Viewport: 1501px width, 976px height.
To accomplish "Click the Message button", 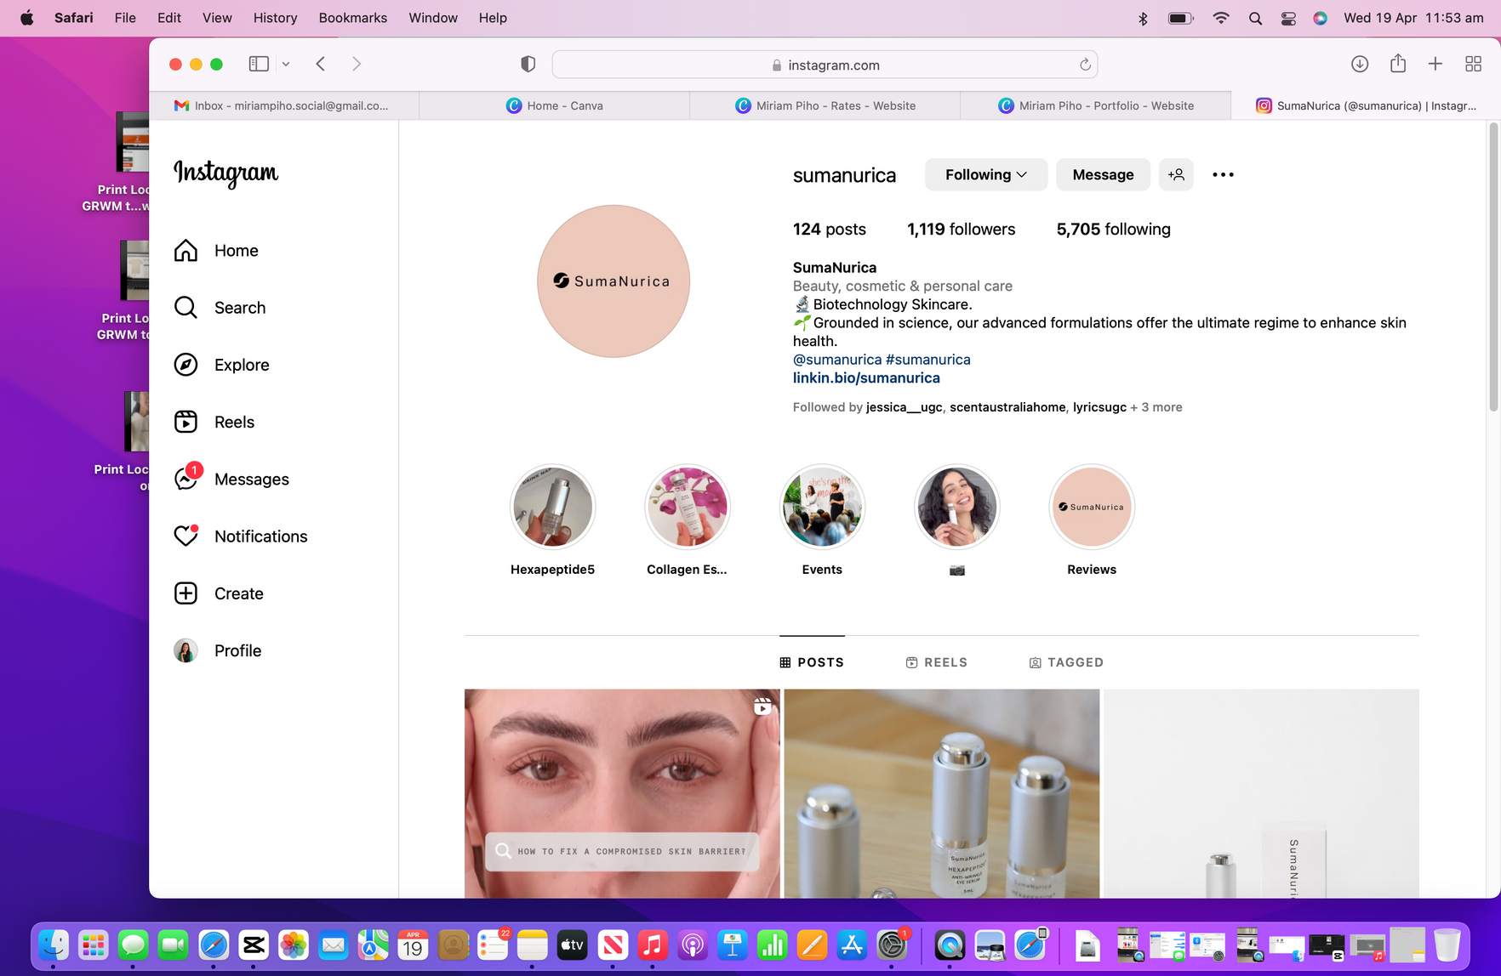I will pos(1103,174).
